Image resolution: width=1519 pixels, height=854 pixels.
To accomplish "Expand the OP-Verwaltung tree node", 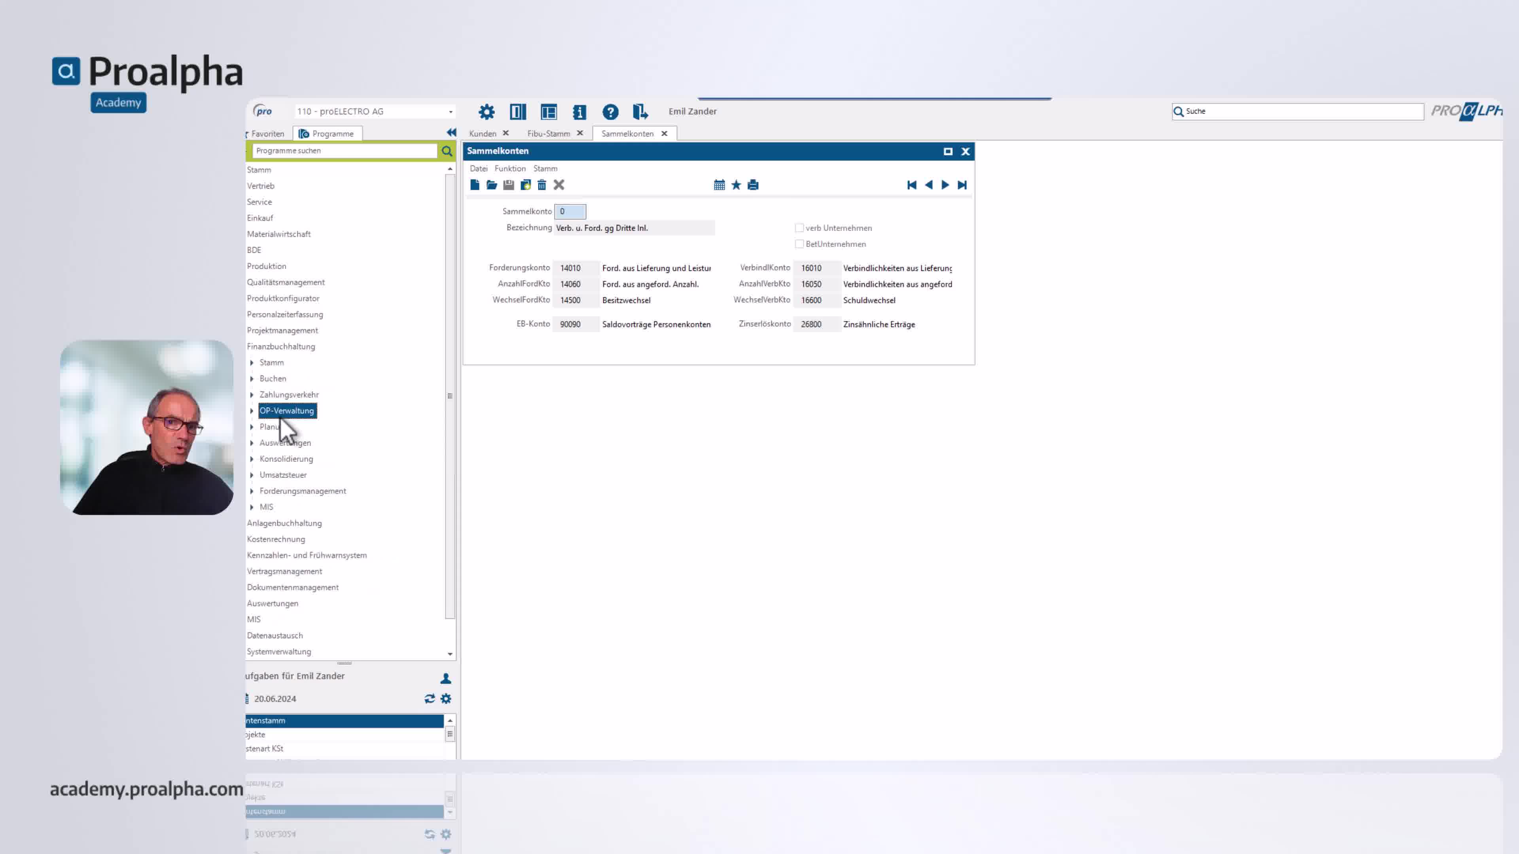I will coord(252,411).
